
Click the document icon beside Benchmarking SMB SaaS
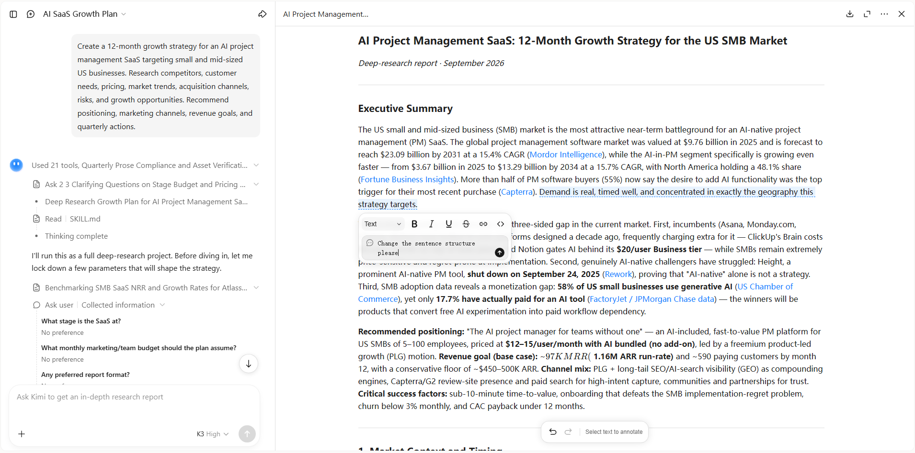click(x=36, y=288)
